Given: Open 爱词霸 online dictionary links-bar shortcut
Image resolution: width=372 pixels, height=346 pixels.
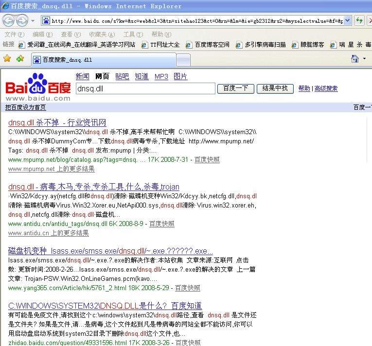Looking at the screenshot, I should point(77,45).
